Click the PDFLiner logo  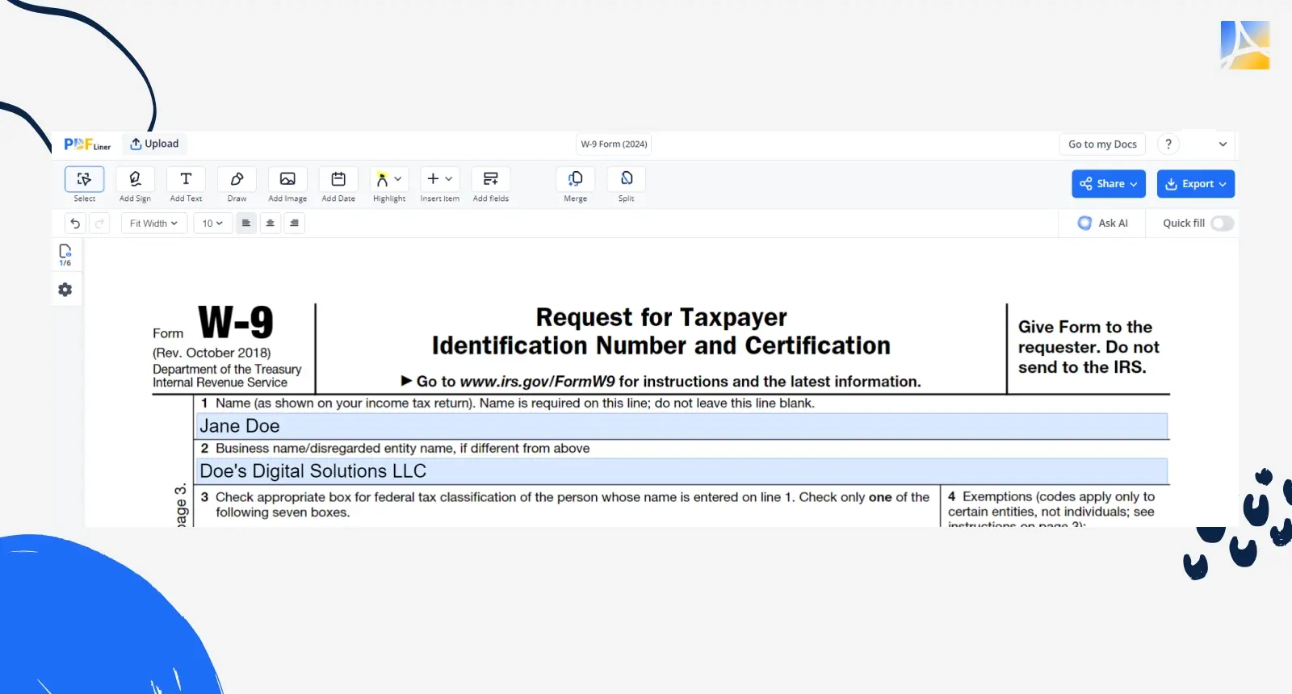click(x=87, y=144)
